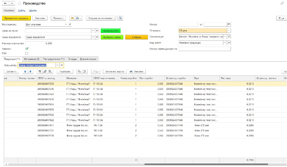Click copy rows icon after Подобрать
Image resolution: width=287 pixels, height=167 pixels.
[79, 72]
